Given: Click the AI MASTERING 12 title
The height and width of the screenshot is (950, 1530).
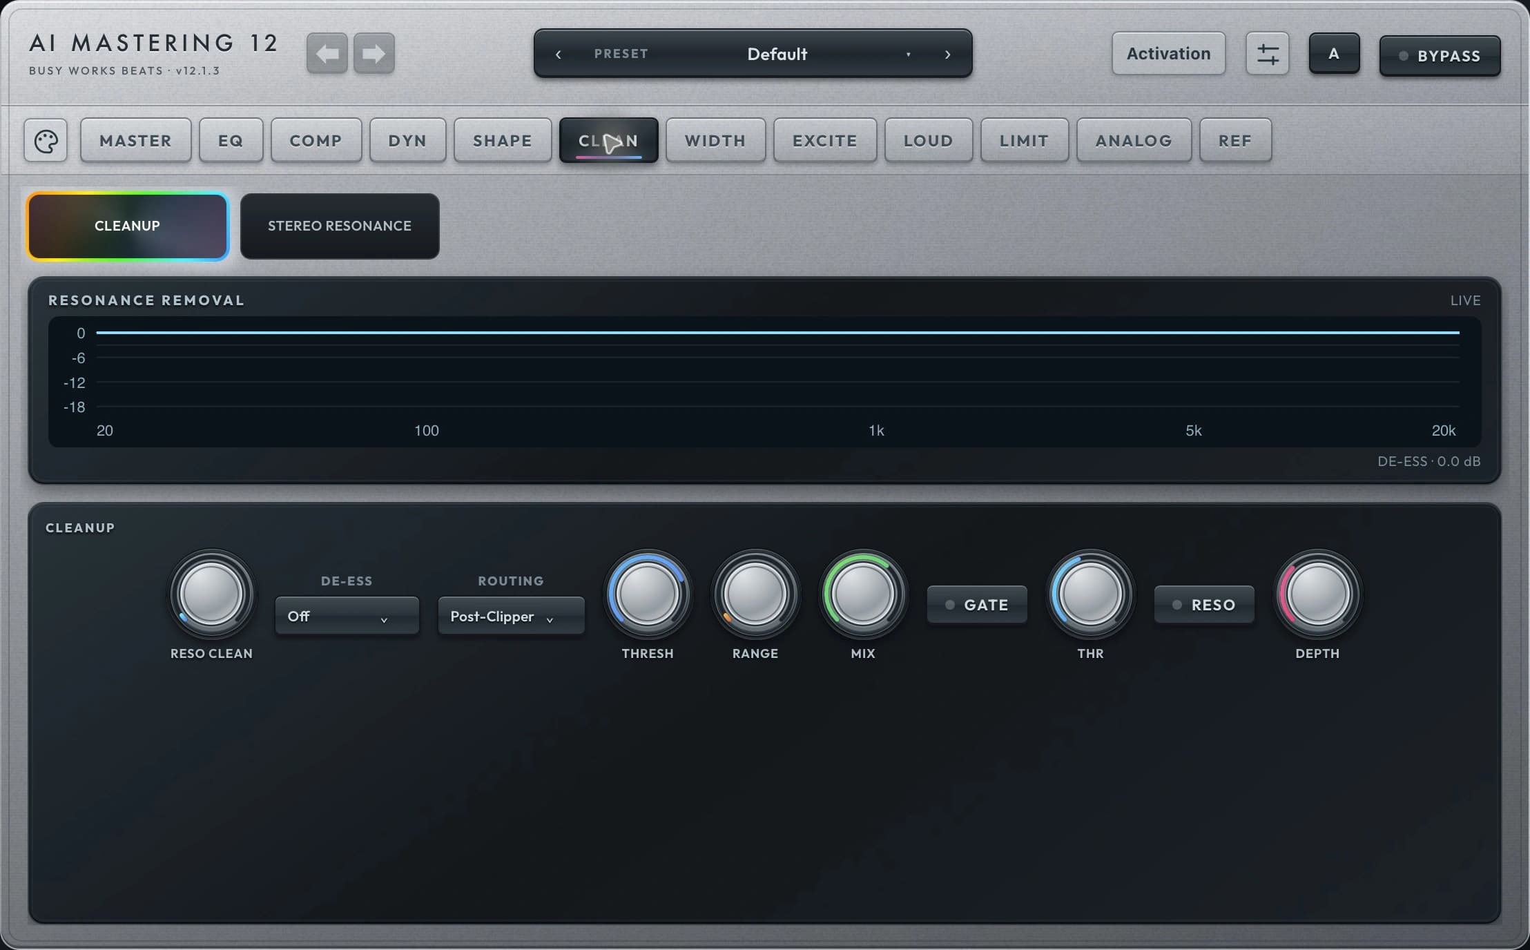Looking at the screenshot, I should 153,43.
